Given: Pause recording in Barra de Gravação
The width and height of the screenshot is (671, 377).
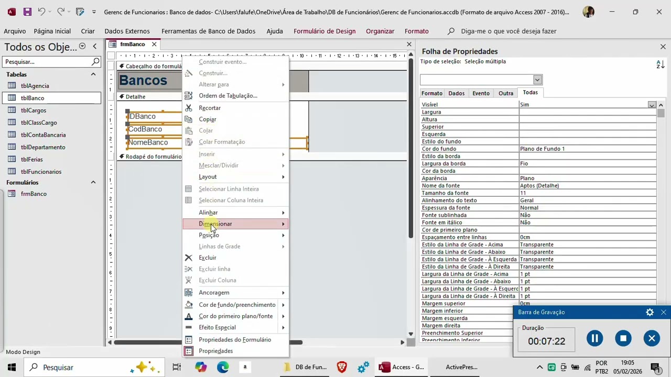Looking at the screenshot, I should coord(594,338).
